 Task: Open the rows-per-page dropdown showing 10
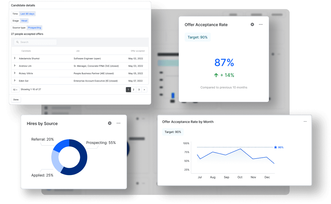click(x=15, y=89)
